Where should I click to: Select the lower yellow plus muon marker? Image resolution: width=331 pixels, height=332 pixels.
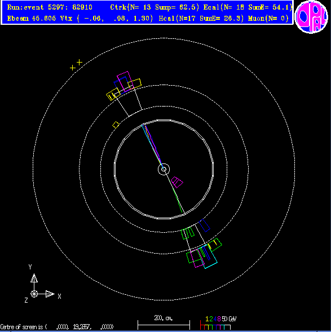[x=73, y=68]
